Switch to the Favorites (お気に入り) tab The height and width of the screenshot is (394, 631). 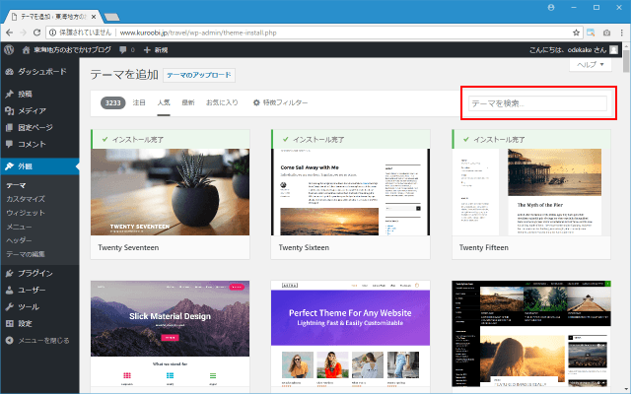[222, 102]
